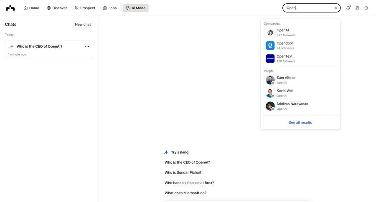Click the sparkle icon on the chat item

[x=11, y=46]
